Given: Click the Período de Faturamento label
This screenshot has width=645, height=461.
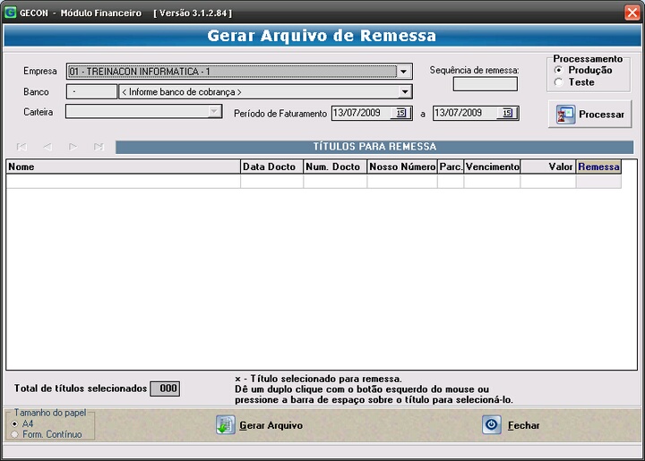Looking at the screenshot, I should (280, 114).
